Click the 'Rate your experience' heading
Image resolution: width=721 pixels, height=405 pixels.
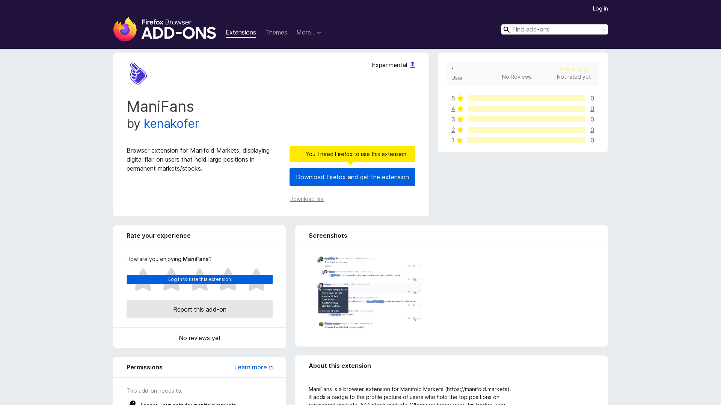click(158, 235)
